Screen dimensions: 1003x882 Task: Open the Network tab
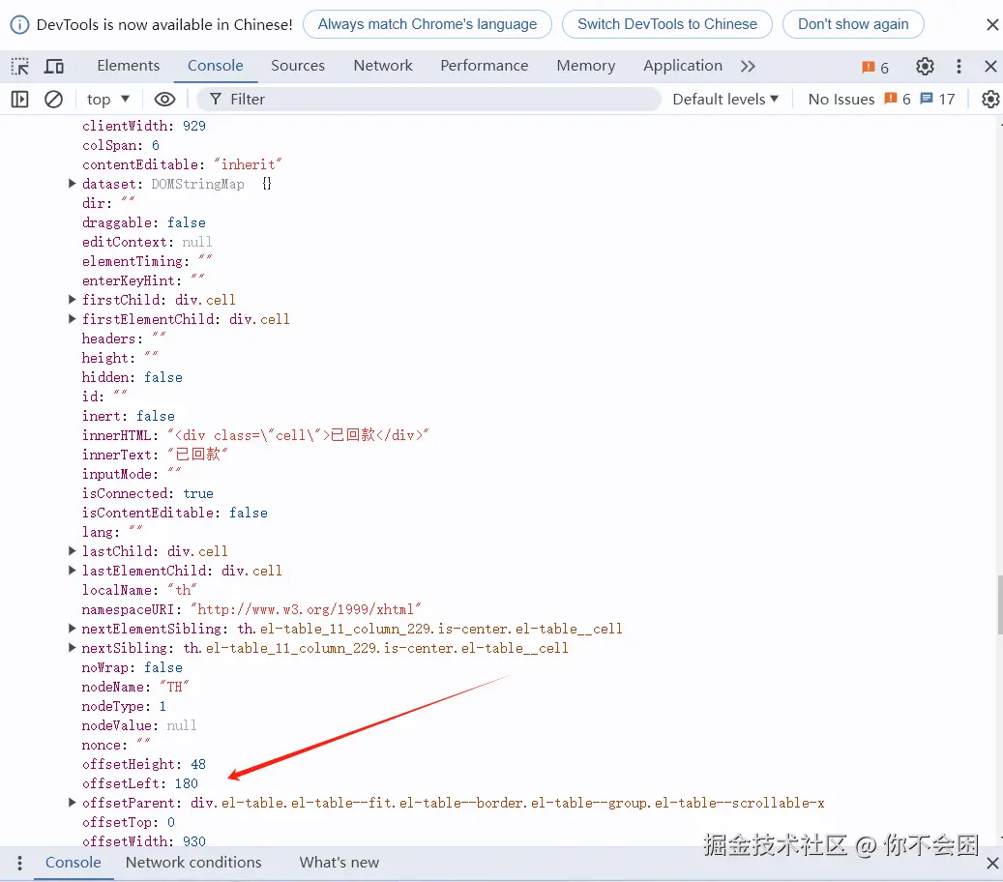coord(382,66)
